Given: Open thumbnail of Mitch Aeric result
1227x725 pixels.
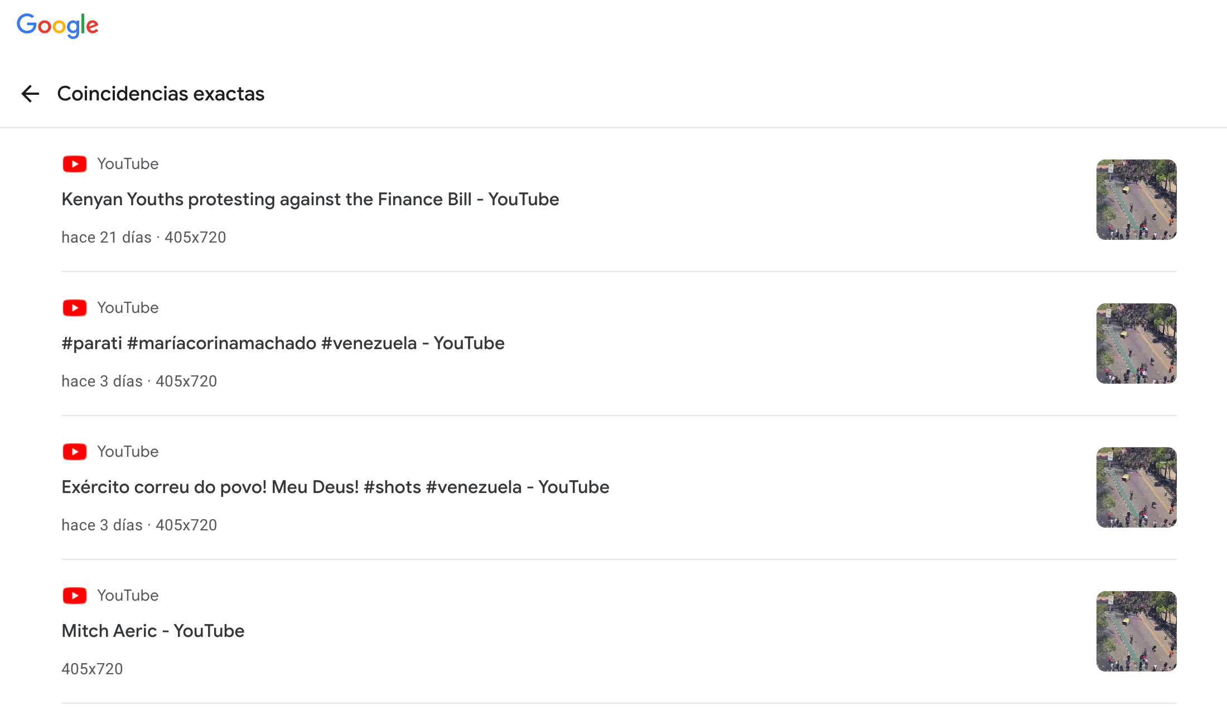Looking at the screenshot, I should [1136, 631].
